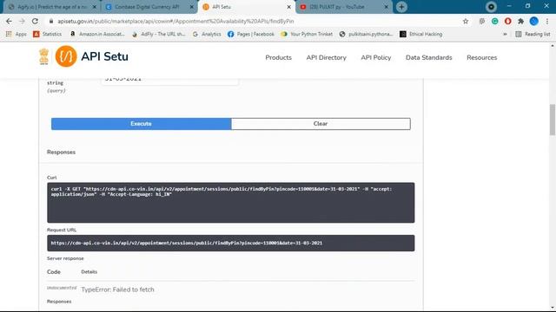Click the media control icon in title bar

tap(491, 7)
